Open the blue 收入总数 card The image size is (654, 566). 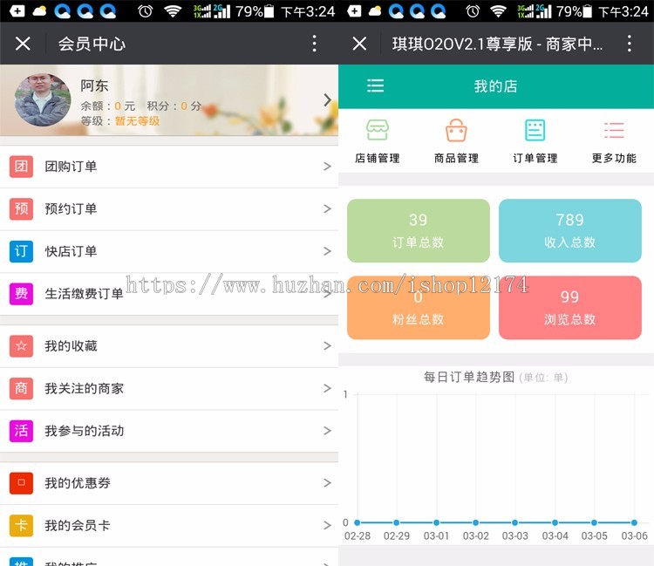click(570, 230)
